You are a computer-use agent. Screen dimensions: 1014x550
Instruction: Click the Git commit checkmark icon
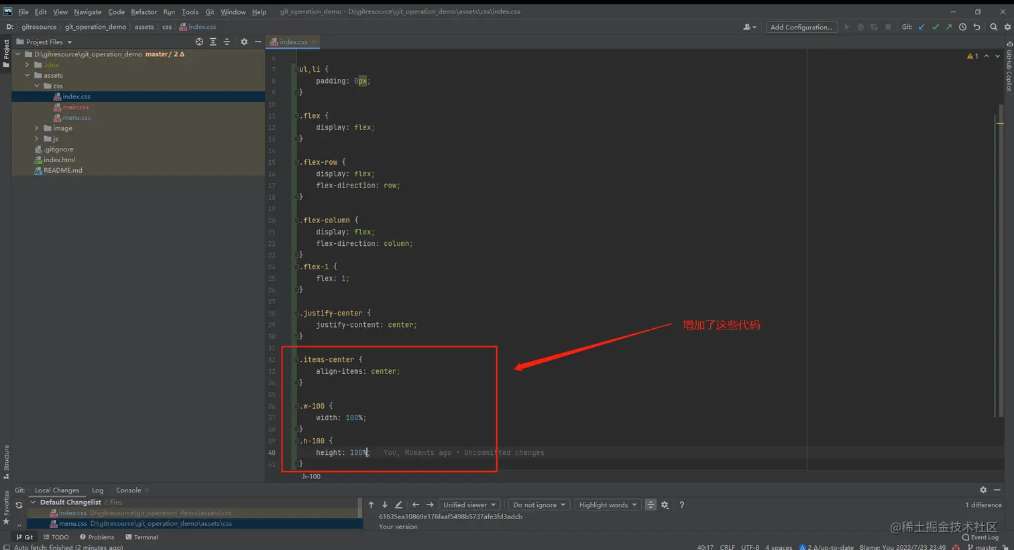click(936, 27)
